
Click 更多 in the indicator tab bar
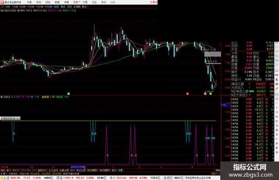pos(114,170)
